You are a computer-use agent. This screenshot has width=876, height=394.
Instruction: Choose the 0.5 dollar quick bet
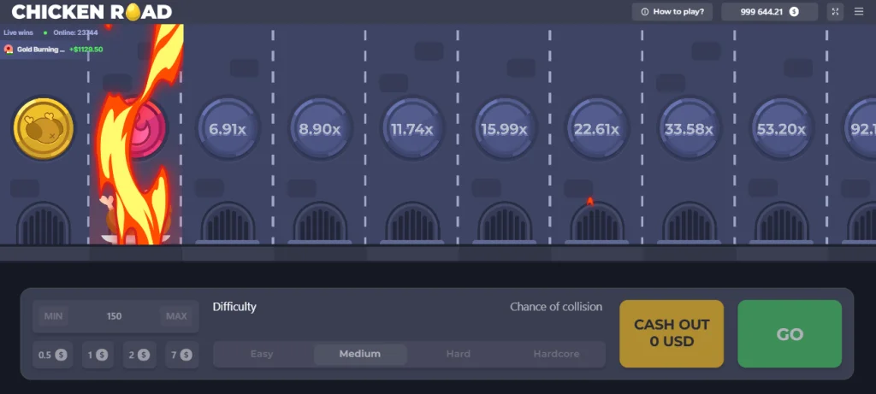pyautogui.click(x=52, y=355)
